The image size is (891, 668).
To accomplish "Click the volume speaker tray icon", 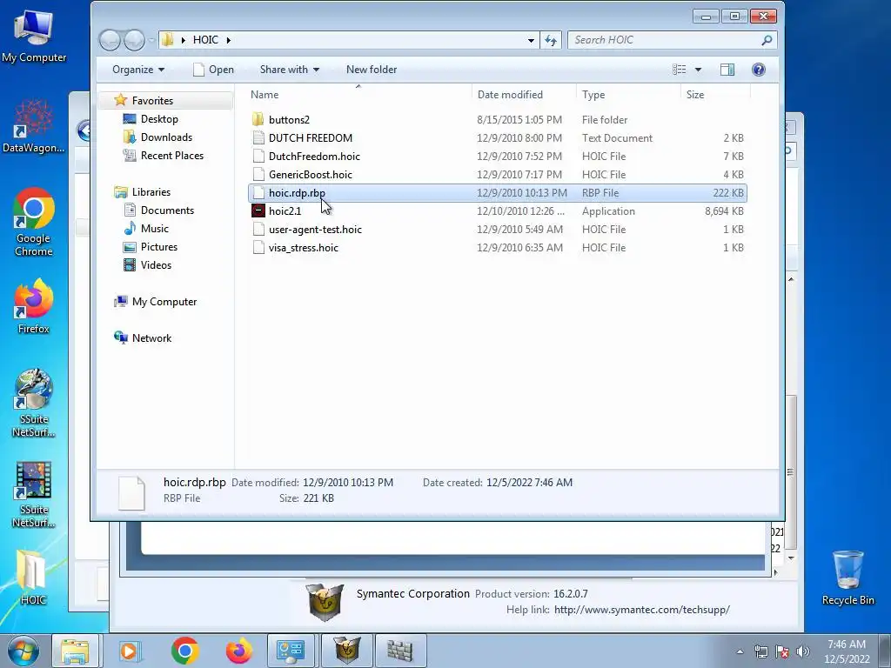I will tap(803, 652).
